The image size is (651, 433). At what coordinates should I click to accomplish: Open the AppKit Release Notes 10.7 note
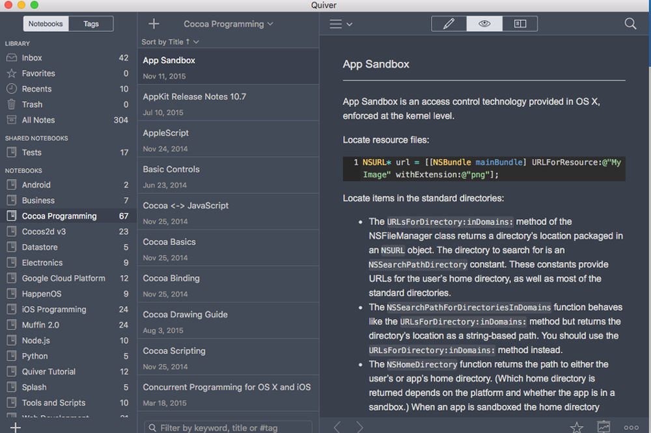tap(228, 103)
